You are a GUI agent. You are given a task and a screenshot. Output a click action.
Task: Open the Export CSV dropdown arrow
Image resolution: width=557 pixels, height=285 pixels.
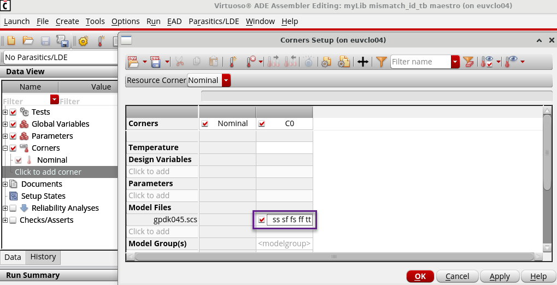pos(167,62)
